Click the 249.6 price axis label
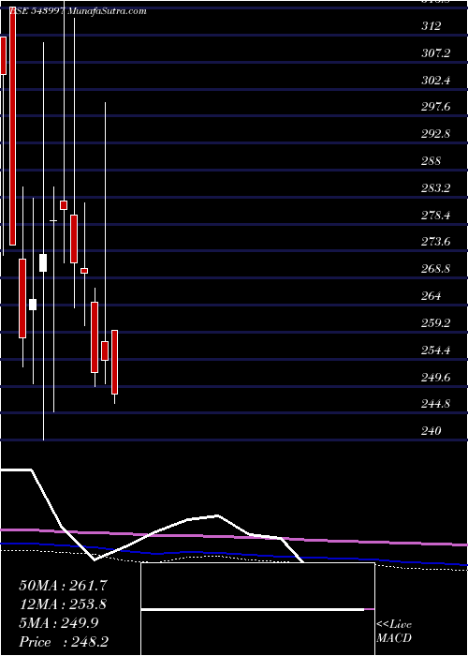Viewport: 468px width, 656px height. (436, 378)
